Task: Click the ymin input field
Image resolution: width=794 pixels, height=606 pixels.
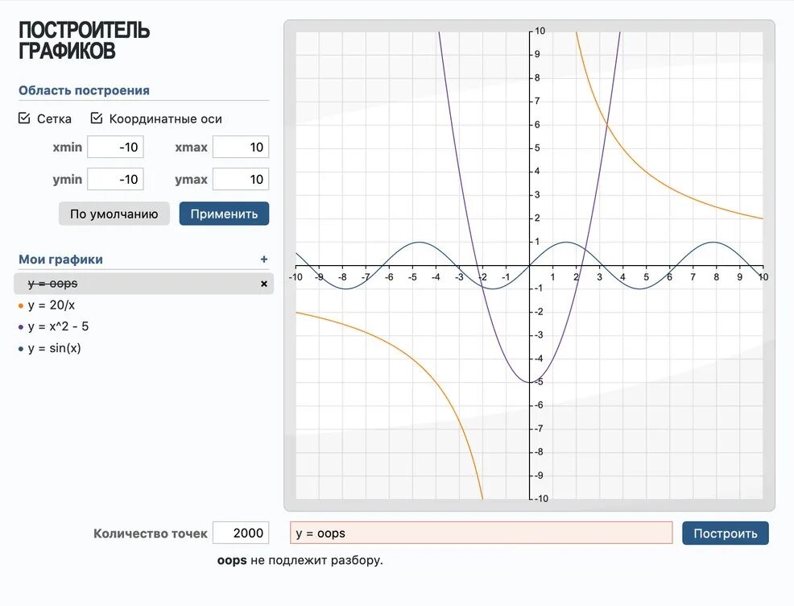Action: (115, 179)
